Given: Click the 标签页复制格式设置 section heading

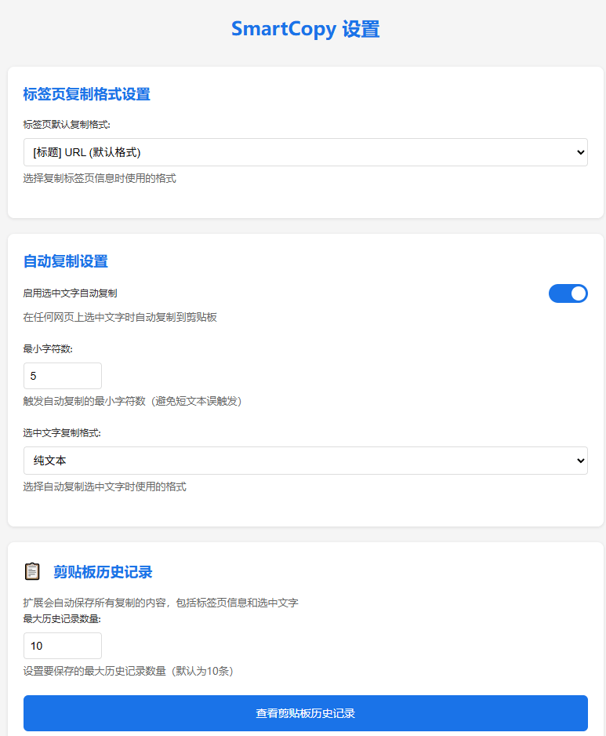Looking at the screenshot, I should [86, 94].
